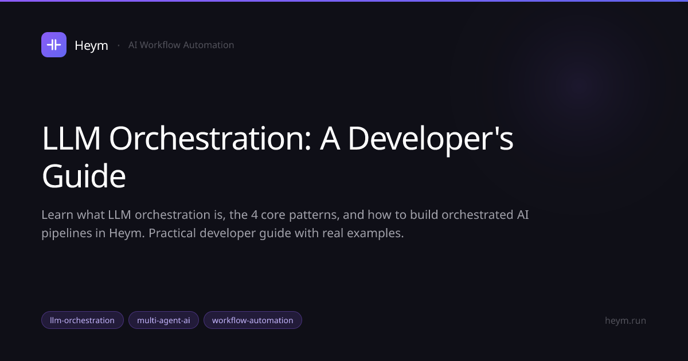Select the llm-orchestration tag
Screen dimensions: 688x361
[x=83, y=320]
